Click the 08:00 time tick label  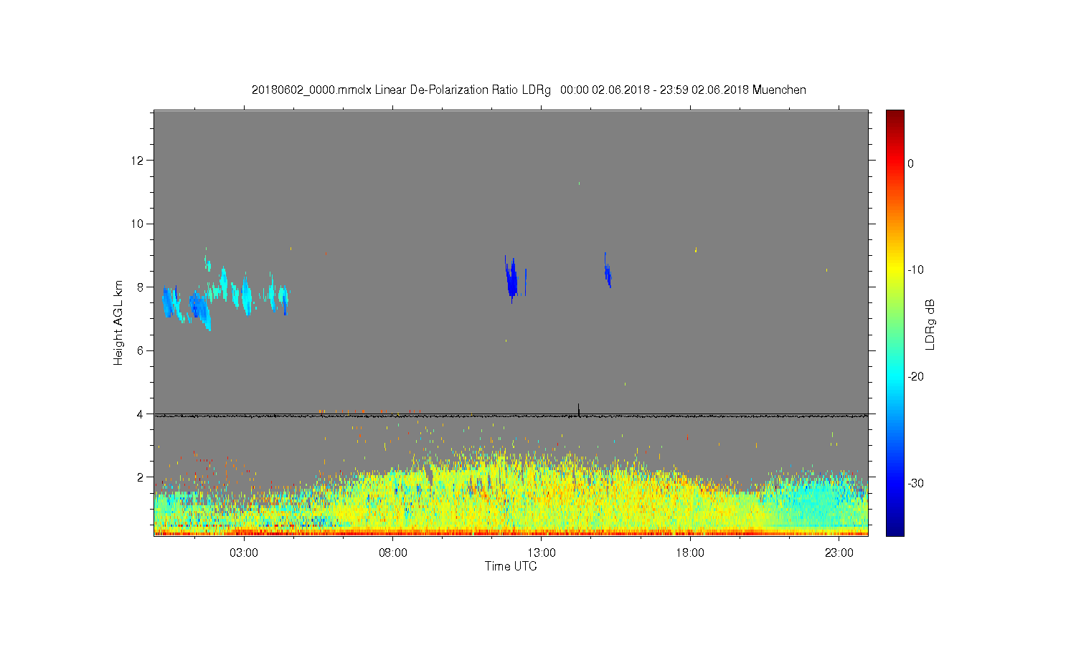[x=393, y=553]
